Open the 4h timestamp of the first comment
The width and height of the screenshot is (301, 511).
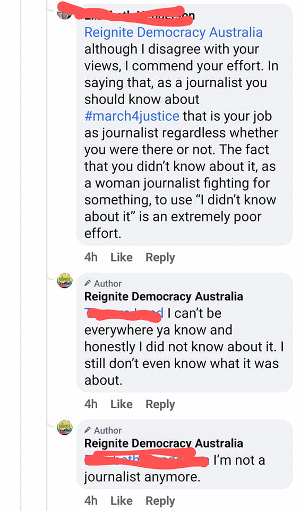(x=91, y=257)
